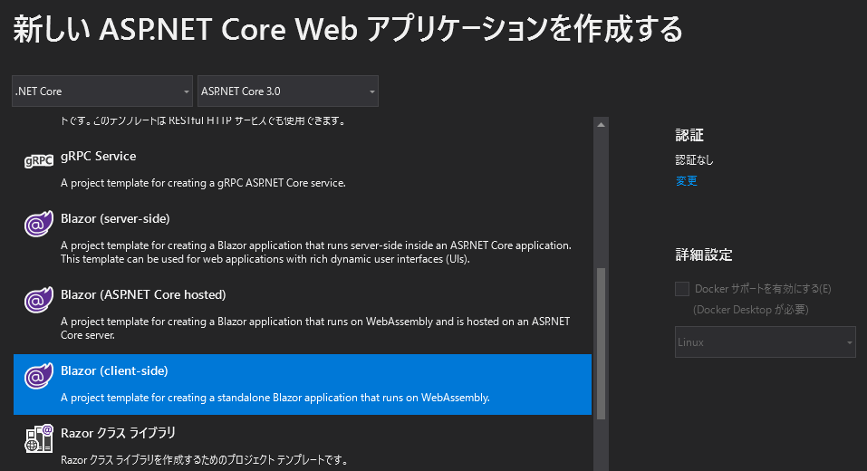Click the partially visible RESTful HTTP description line
The image size is (867, 471).
click(x=204, y=121)
